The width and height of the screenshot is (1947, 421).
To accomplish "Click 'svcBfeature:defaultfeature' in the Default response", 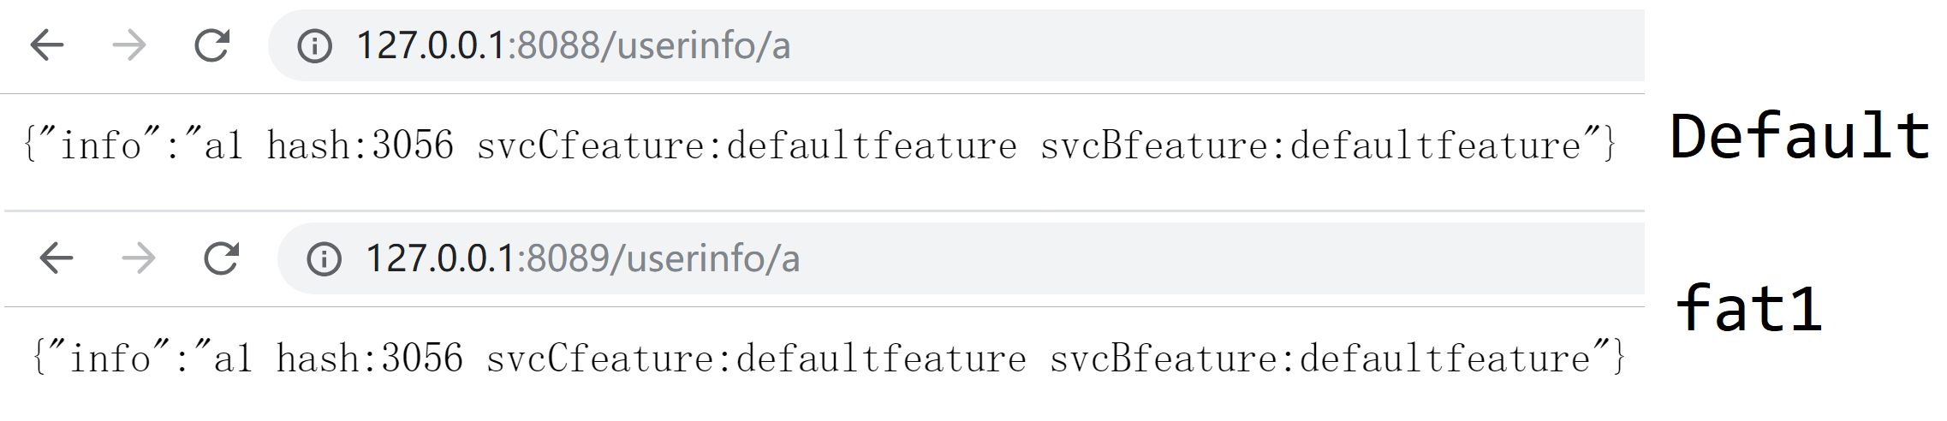I will coord(1311,145).
